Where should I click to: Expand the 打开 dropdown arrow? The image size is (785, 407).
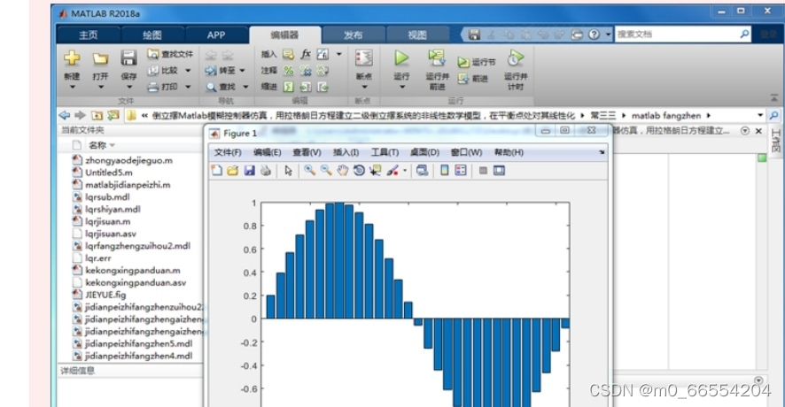tap(100, 87)
